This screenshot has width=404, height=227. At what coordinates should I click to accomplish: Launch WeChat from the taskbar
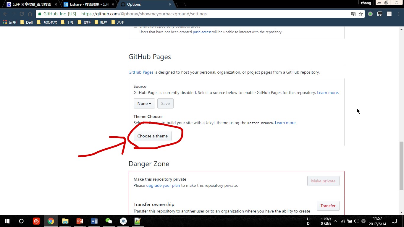[109, 221]
